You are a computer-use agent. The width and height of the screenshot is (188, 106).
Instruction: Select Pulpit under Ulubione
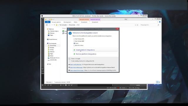51,35
